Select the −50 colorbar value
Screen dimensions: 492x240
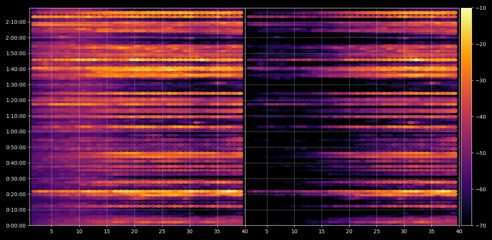(x=481, y=153)
